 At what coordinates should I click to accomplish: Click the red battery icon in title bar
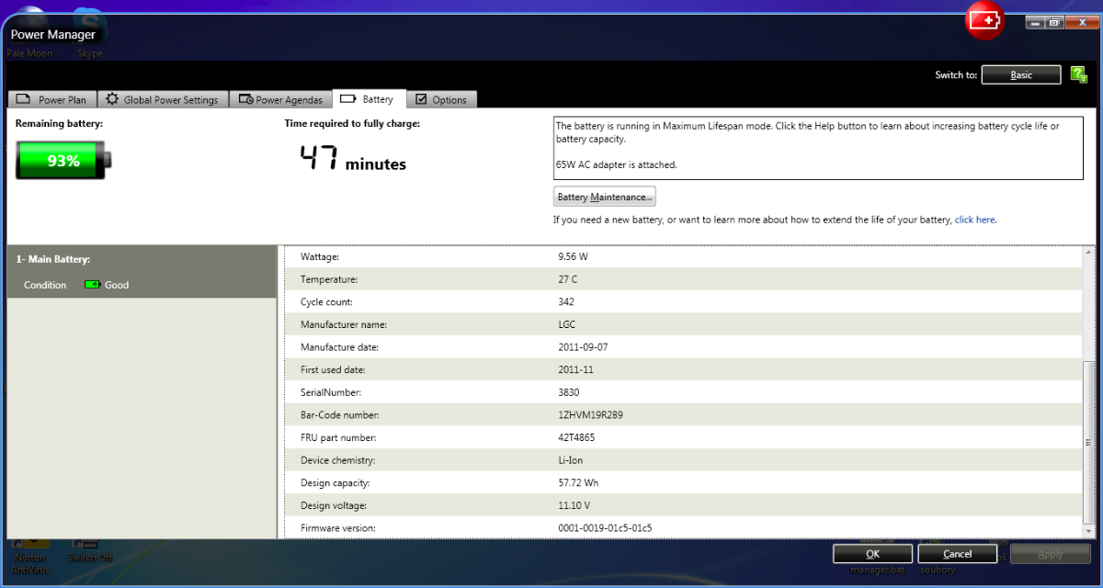984,20
